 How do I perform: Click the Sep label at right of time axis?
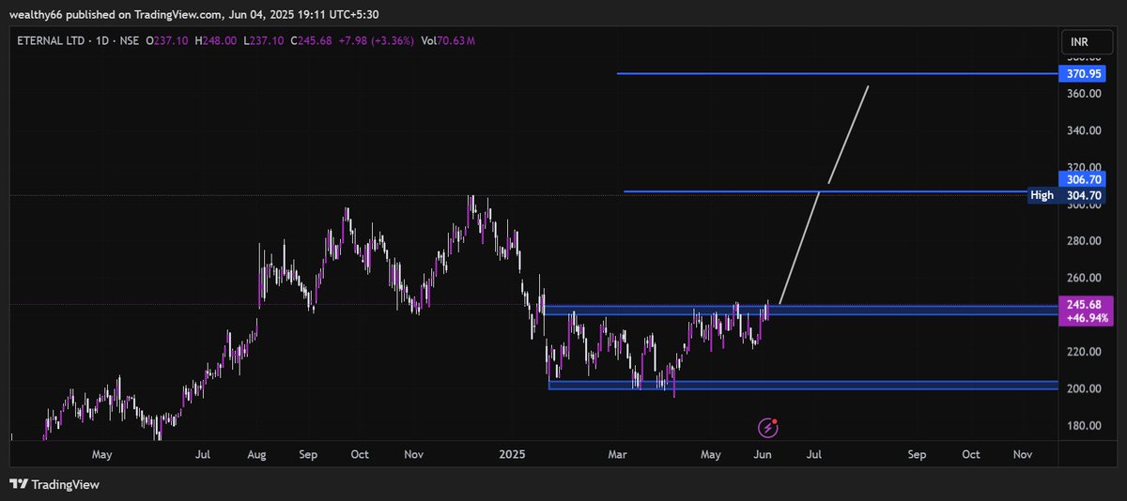917,454
